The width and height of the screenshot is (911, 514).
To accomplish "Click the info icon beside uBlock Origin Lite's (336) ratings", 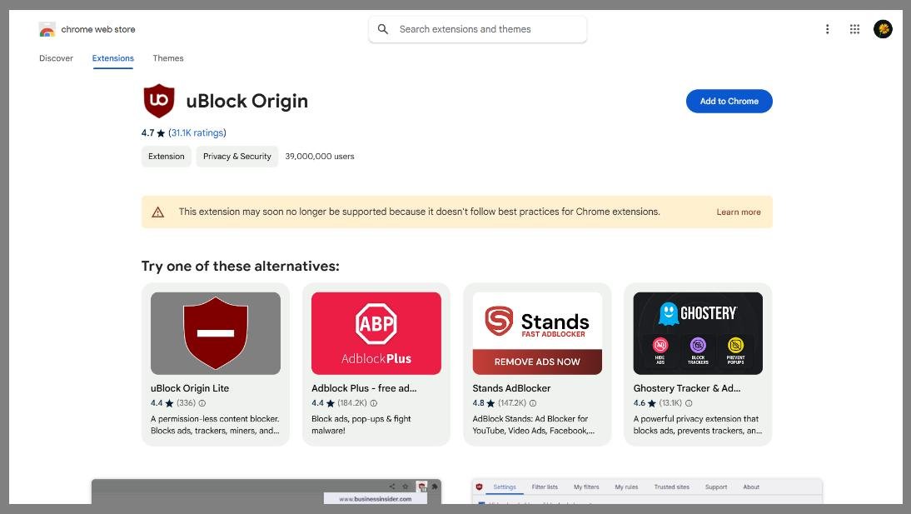I will pyautogui.click(x=202, y=403).
